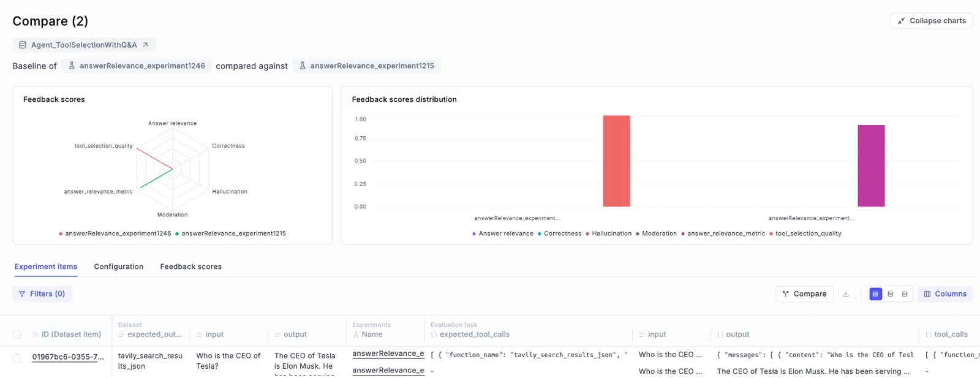Click database icon on the dataset chip
Viewport: 980px width, 378px height.
23,45
